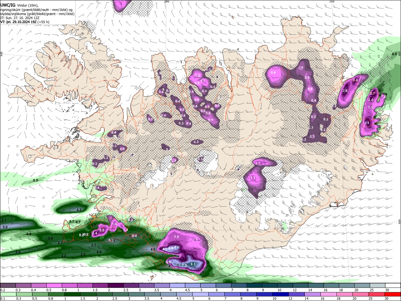Select the darkest purple 2–2.5 snow legend swatch
401x301 pixels.
(115, 285)
